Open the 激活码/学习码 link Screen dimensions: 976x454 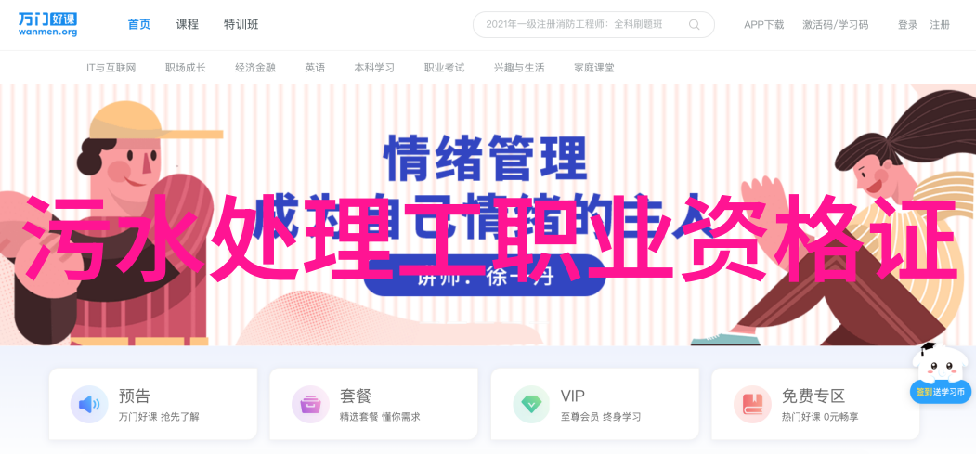pyautogui.click(x=836, y=25)
